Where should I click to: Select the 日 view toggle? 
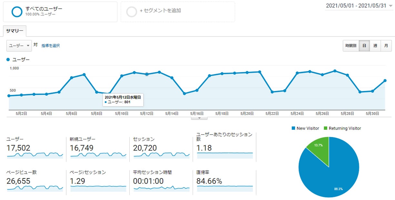364,45
